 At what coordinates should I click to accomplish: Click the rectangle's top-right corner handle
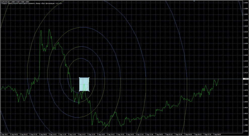89,78
